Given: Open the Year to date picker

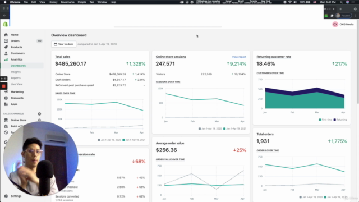Looking at the screenshot, I should (x=63, y=44).
